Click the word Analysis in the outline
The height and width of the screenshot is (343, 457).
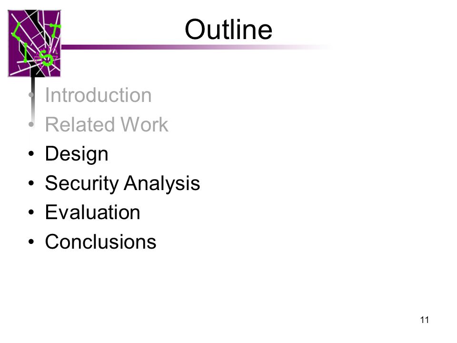162,184
